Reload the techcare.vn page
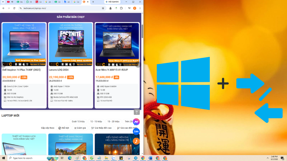This screenshot has height=161, width=287. click(14, 8)
